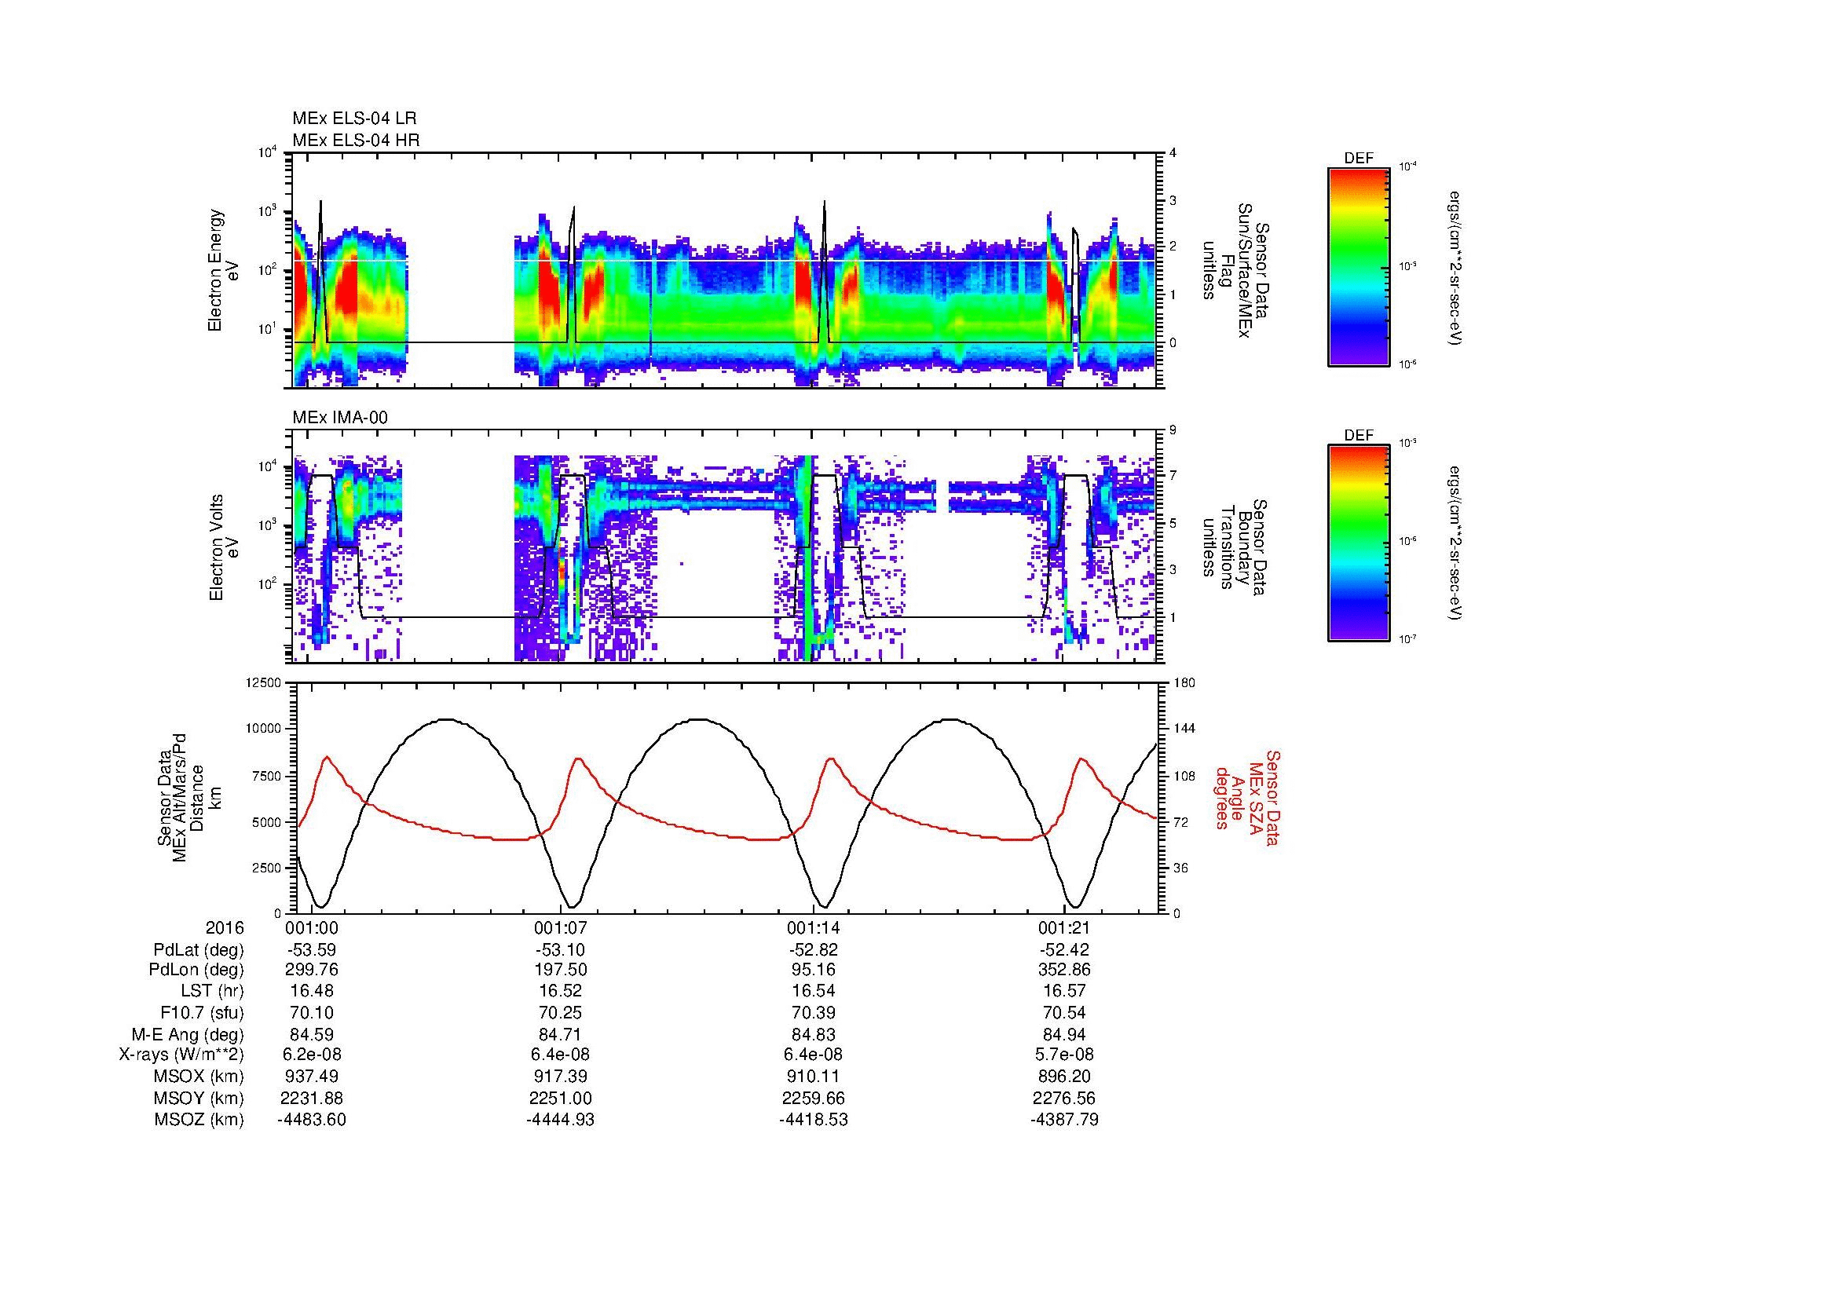Click the 'MEx IMA-00' panel title
1837x1298 pixels.
(340, 418)
